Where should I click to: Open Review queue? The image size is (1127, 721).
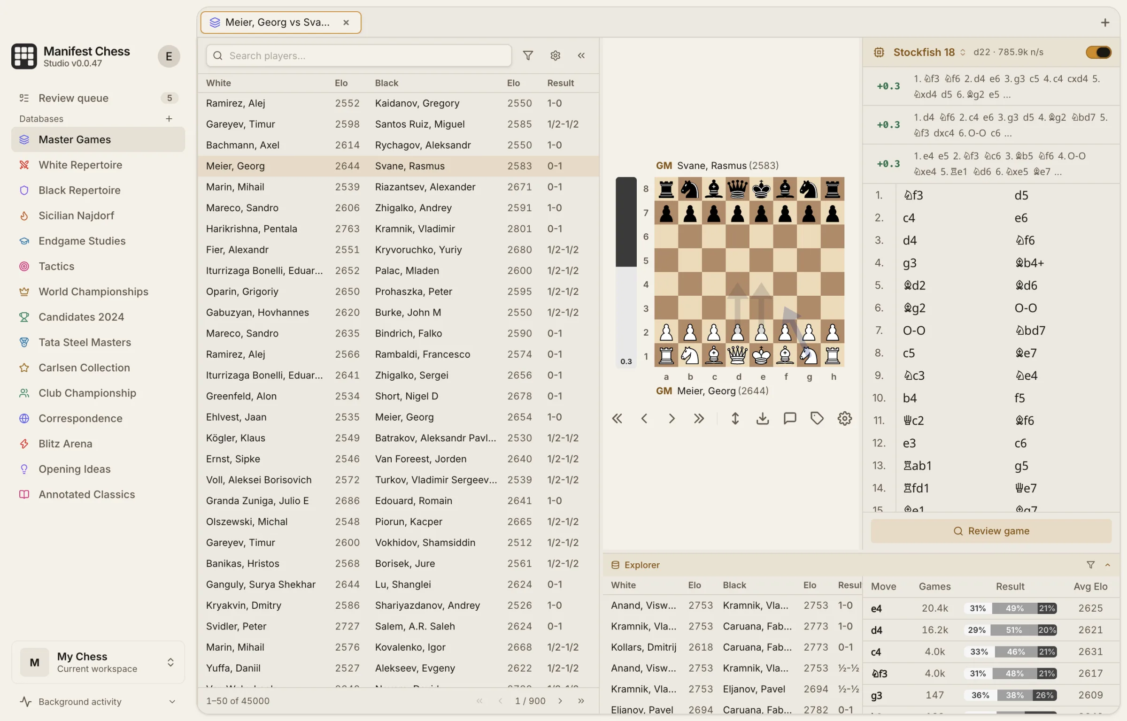pyautogui.click(x=98, y=98)
